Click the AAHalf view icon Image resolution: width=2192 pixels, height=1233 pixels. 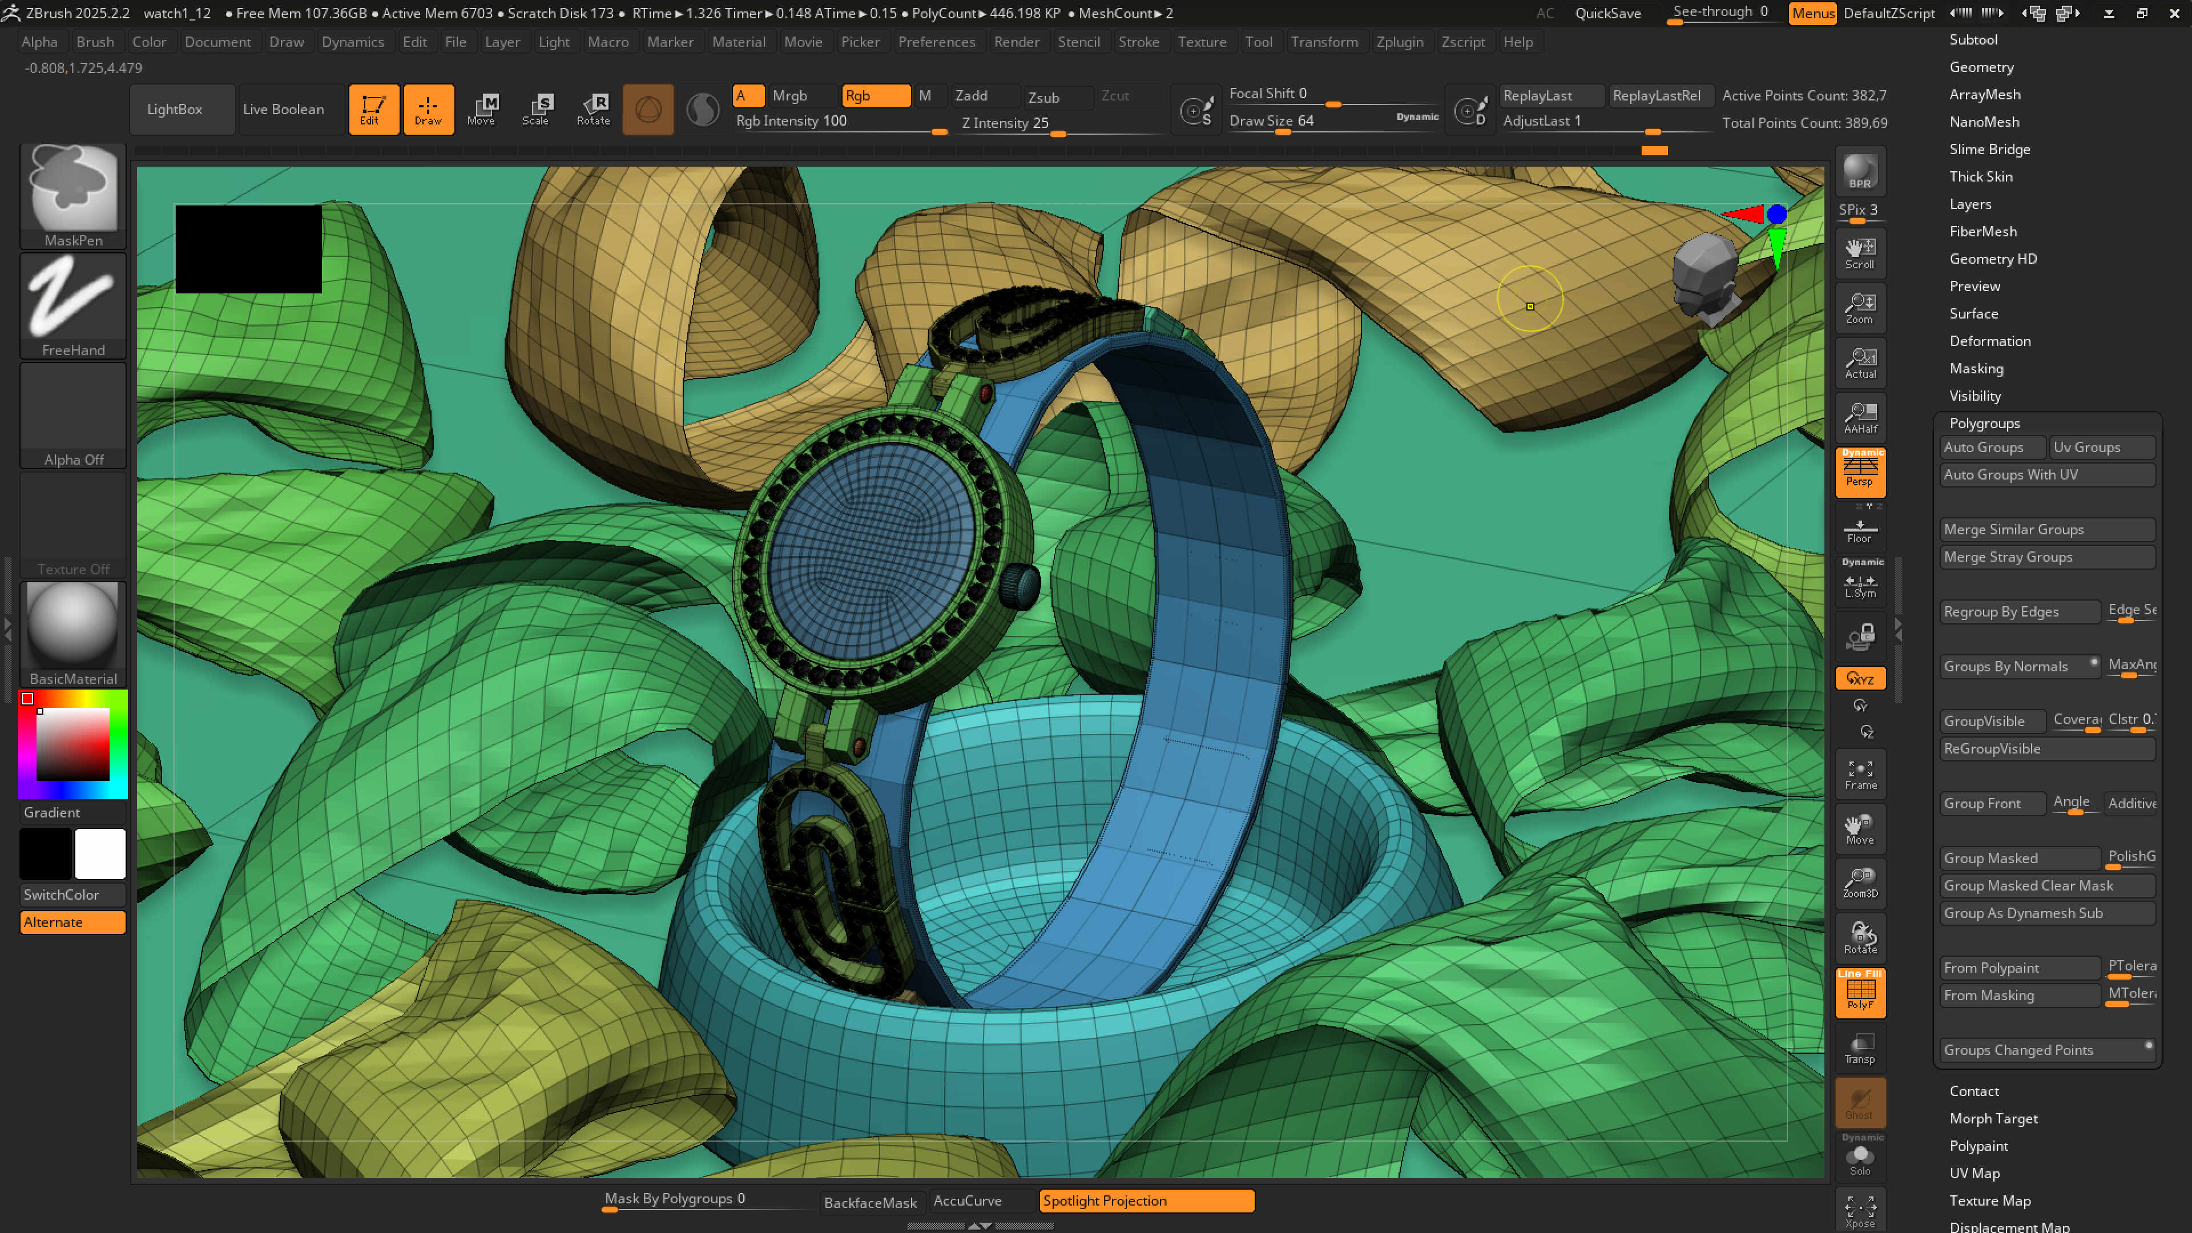click(x=1860, y=417)
